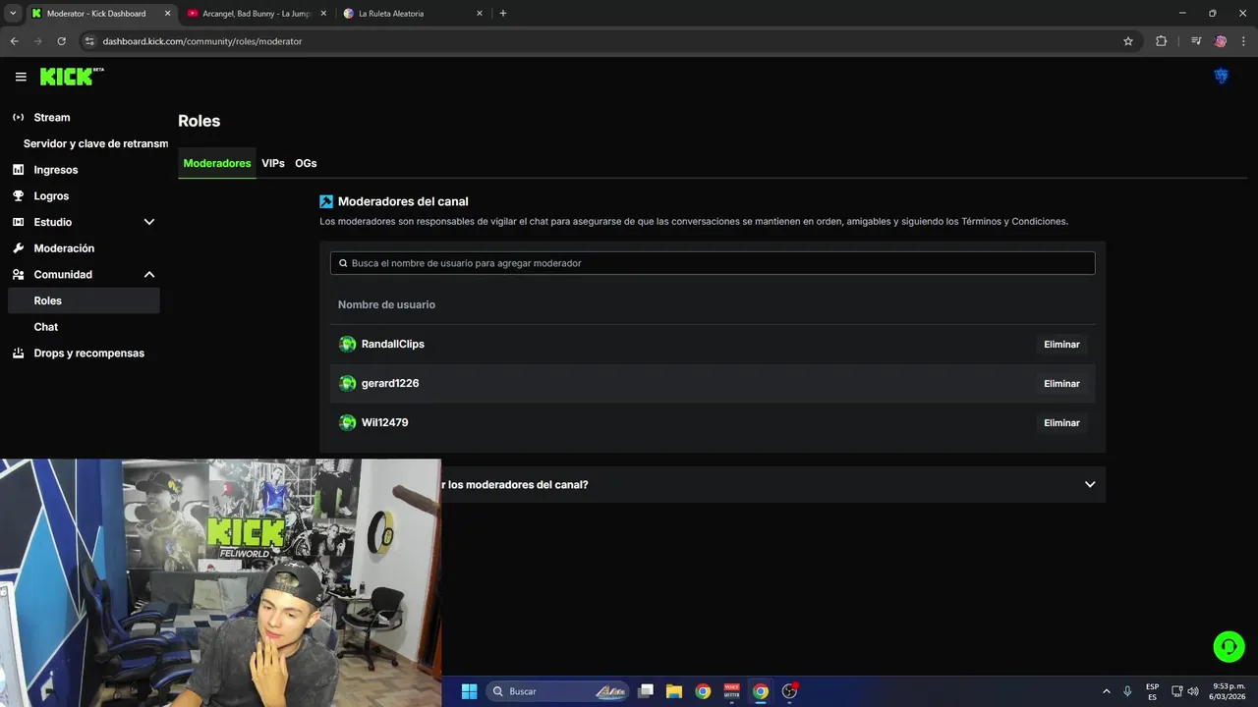The width and height of the screenshot is (1258, 707).
Task: Open OBS Studio from taskbar
Action: (x=789, y=691)
